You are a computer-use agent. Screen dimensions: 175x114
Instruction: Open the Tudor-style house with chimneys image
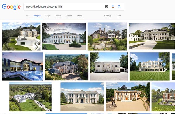[107, 36]
